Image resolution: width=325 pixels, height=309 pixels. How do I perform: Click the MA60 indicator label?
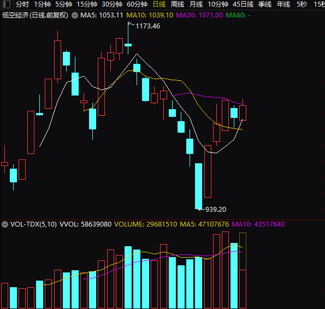tap(238, 15)
